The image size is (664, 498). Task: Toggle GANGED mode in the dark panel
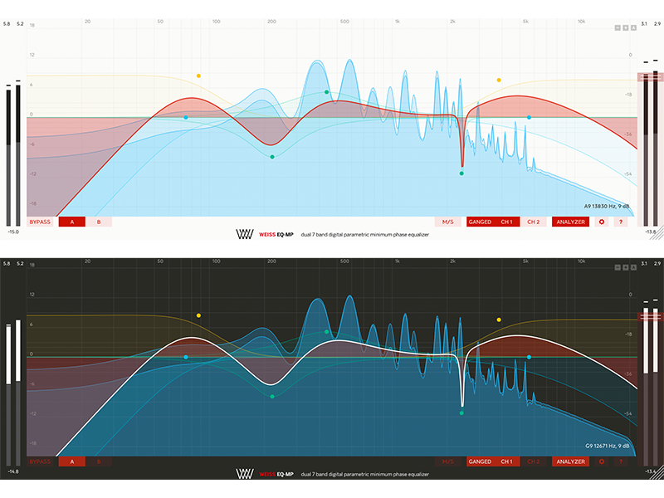point(480,461)
